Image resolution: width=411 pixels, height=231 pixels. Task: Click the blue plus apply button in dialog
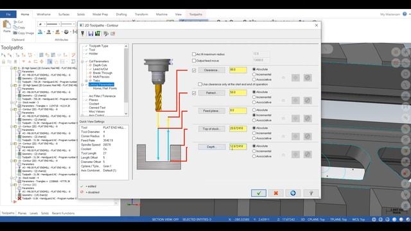tap(293, 193)
